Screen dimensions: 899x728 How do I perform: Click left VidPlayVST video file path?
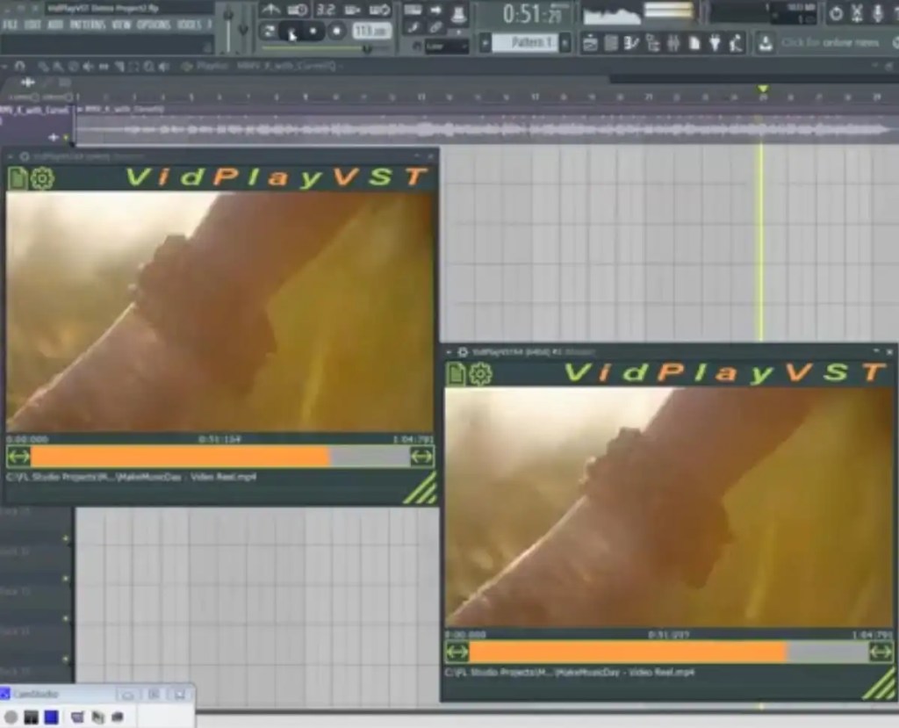click(x=132, y=478)
